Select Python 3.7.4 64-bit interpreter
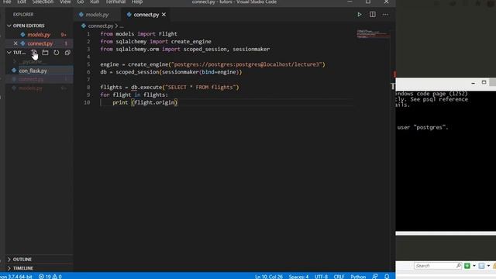This screenshot has width=496, height=279. [x=15, y=277]
